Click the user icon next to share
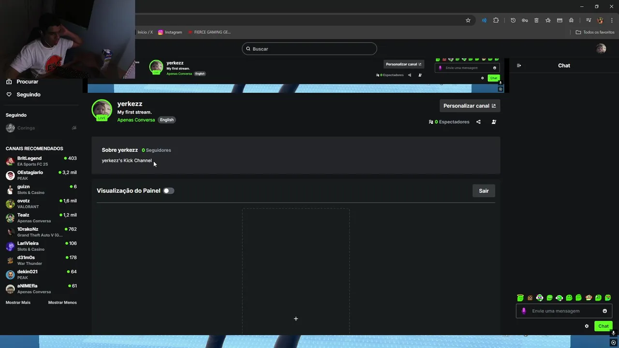Viewport: 619px width, 348px height. [x=494, y=122]
